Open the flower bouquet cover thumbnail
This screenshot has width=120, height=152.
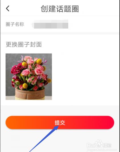(x=29, y=77)
